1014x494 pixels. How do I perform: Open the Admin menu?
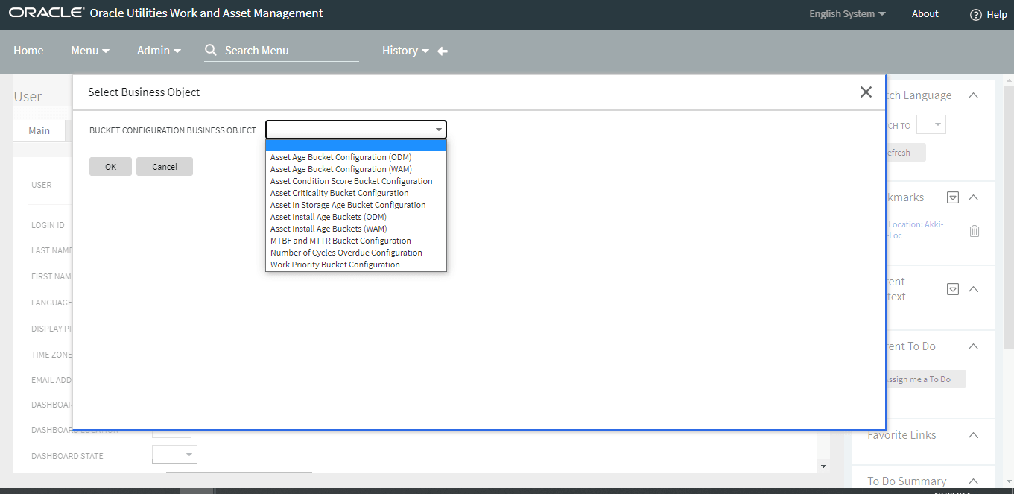click(x=158, y=51)
